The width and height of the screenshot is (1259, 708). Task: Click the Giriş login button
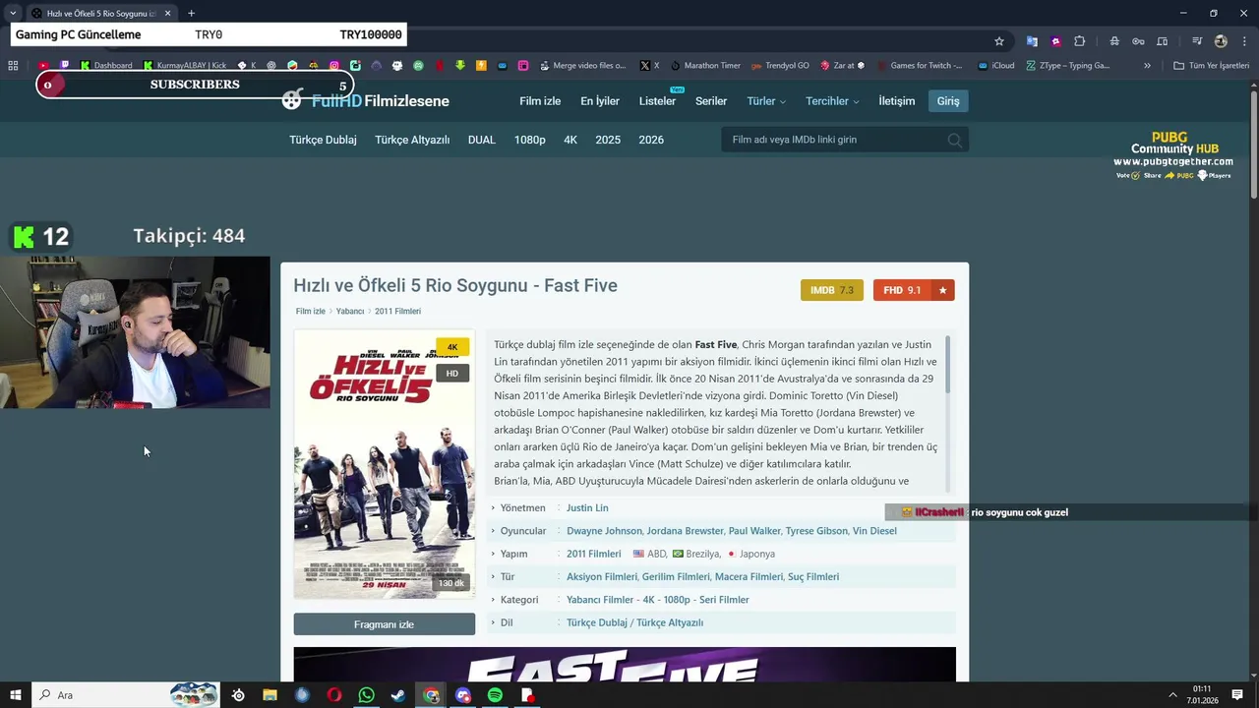click(x=948, y=101)
